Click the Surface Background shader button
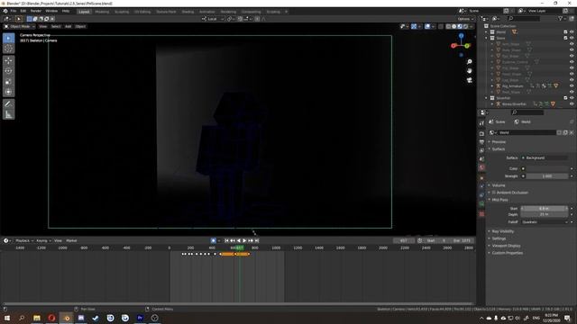This screenshot has height=324, width=577. 545,158
